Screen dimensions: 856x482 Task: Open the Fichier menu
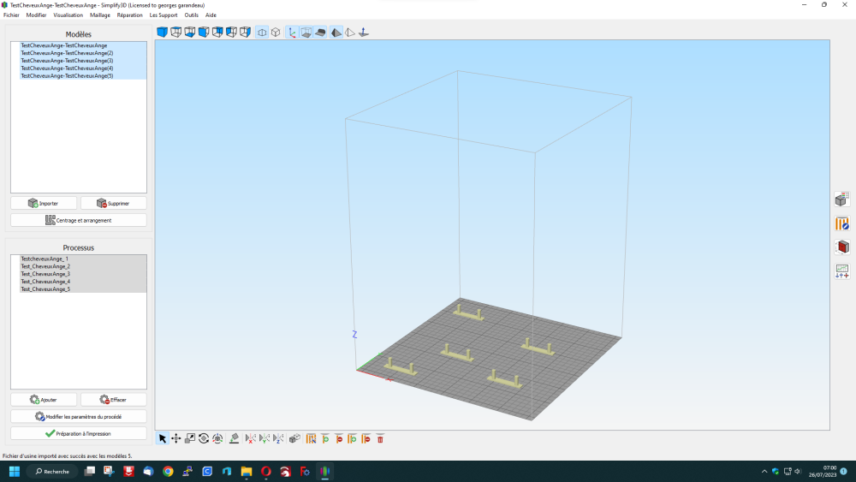[11, 15]
